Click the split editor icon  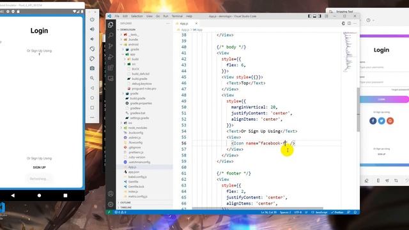click(349, 23)
